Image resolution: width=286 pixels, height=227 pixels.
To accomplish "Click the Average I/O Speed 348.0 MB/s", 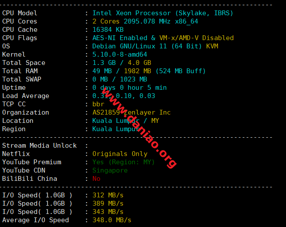I will (x=112, y=220).
